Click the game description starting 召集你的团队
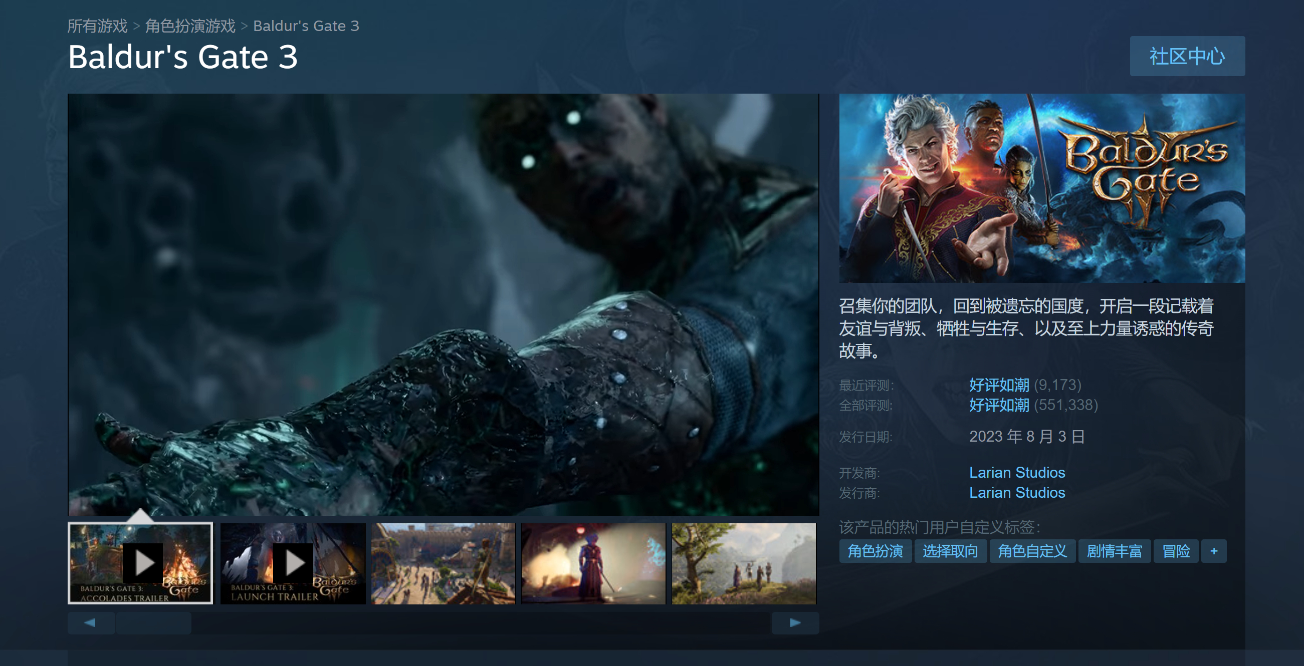1304x666 pixels. (x=1026, y=328)
